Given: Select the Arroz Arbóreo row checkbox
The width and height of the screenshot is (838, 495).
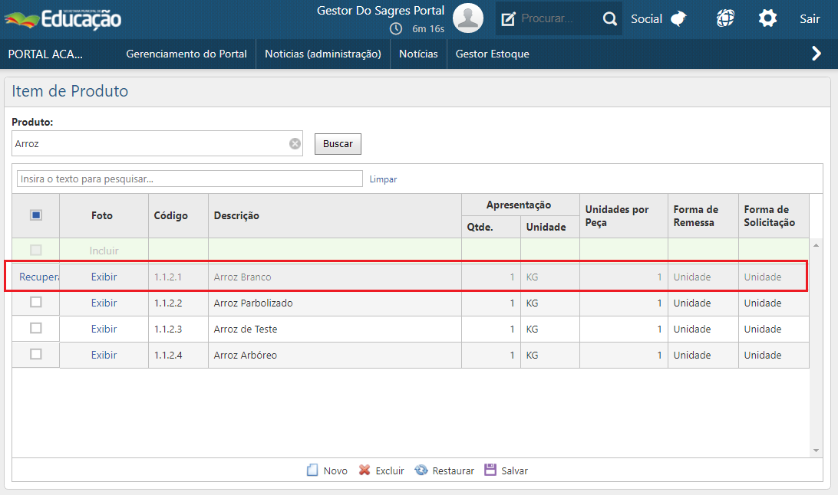Looking at the screenshot, I should 36,355.
